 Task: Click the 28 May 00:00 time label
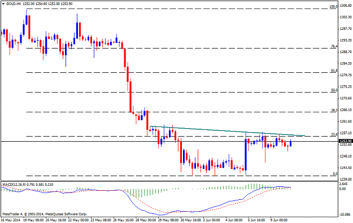point(146,220)
